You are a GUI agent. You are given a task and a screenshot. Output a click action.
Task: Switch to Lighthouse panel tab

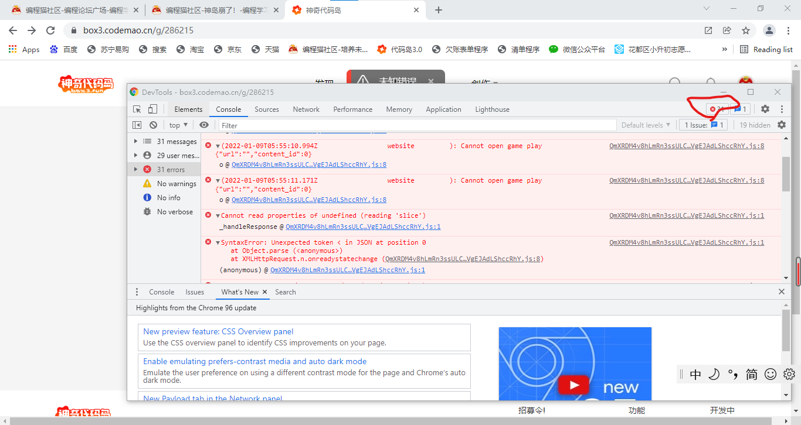[x=492, y=109]
